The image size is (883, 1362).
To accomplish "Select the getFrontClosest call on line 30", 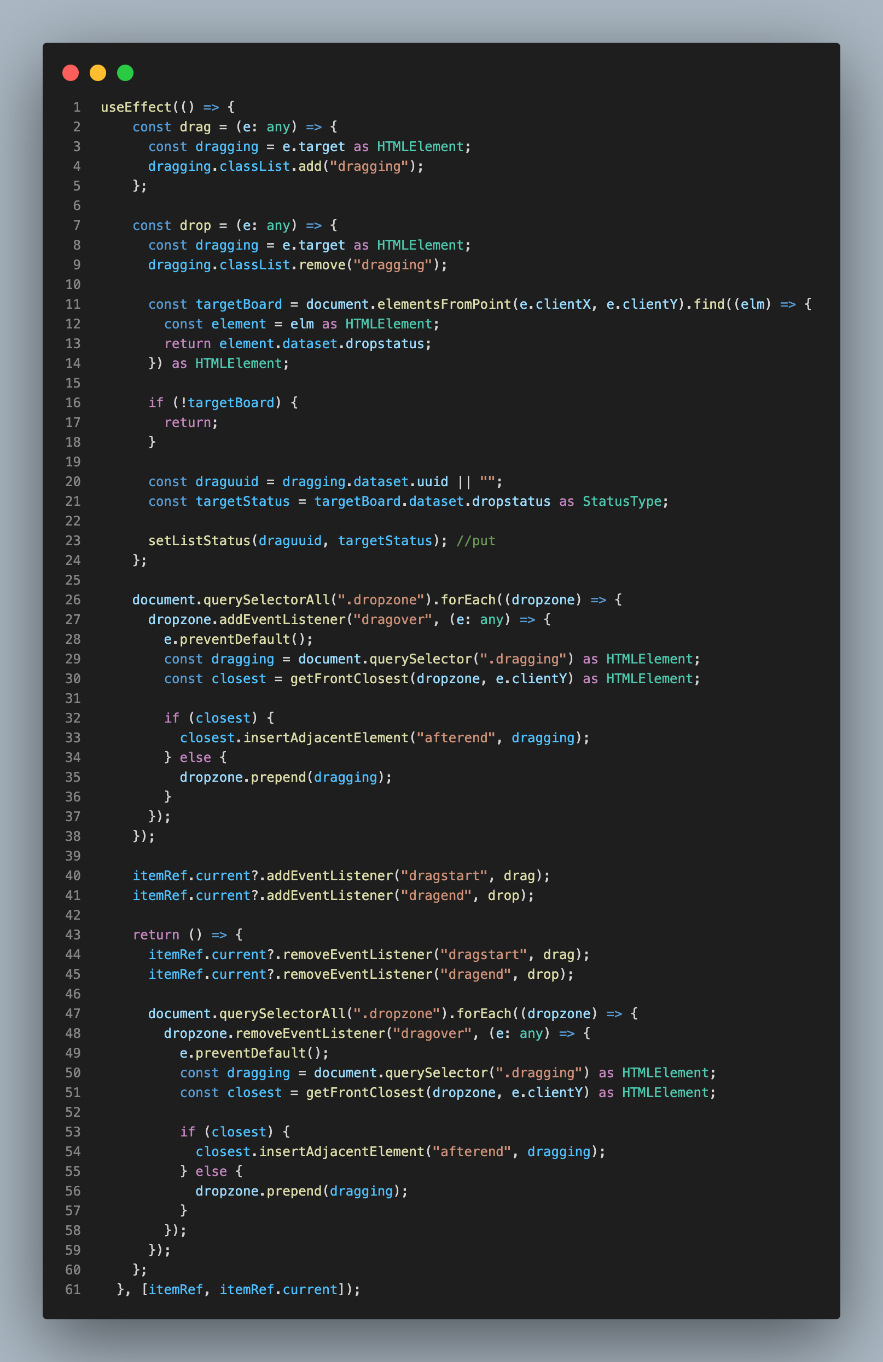I will [x=350, y=679].
